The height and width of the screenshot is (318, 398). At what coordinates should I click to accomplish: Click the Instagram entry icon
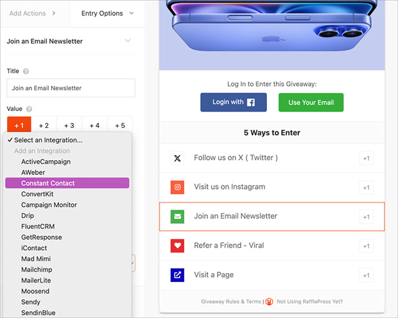(177, 187)
